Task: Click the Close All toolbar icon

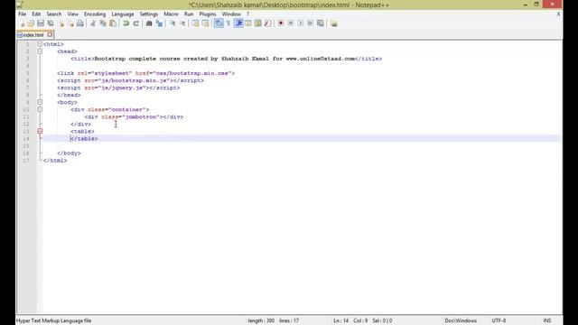Action: click(x=70, y=23)
